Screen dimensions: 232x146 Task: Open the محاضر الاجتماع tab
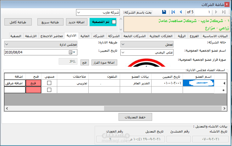click(x=52, y=36)
